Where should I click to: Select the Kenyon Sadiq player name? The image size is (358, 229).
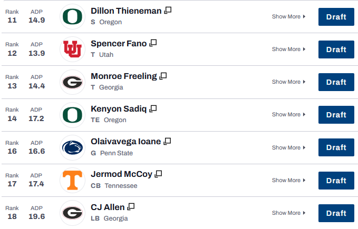click(119, 109)
